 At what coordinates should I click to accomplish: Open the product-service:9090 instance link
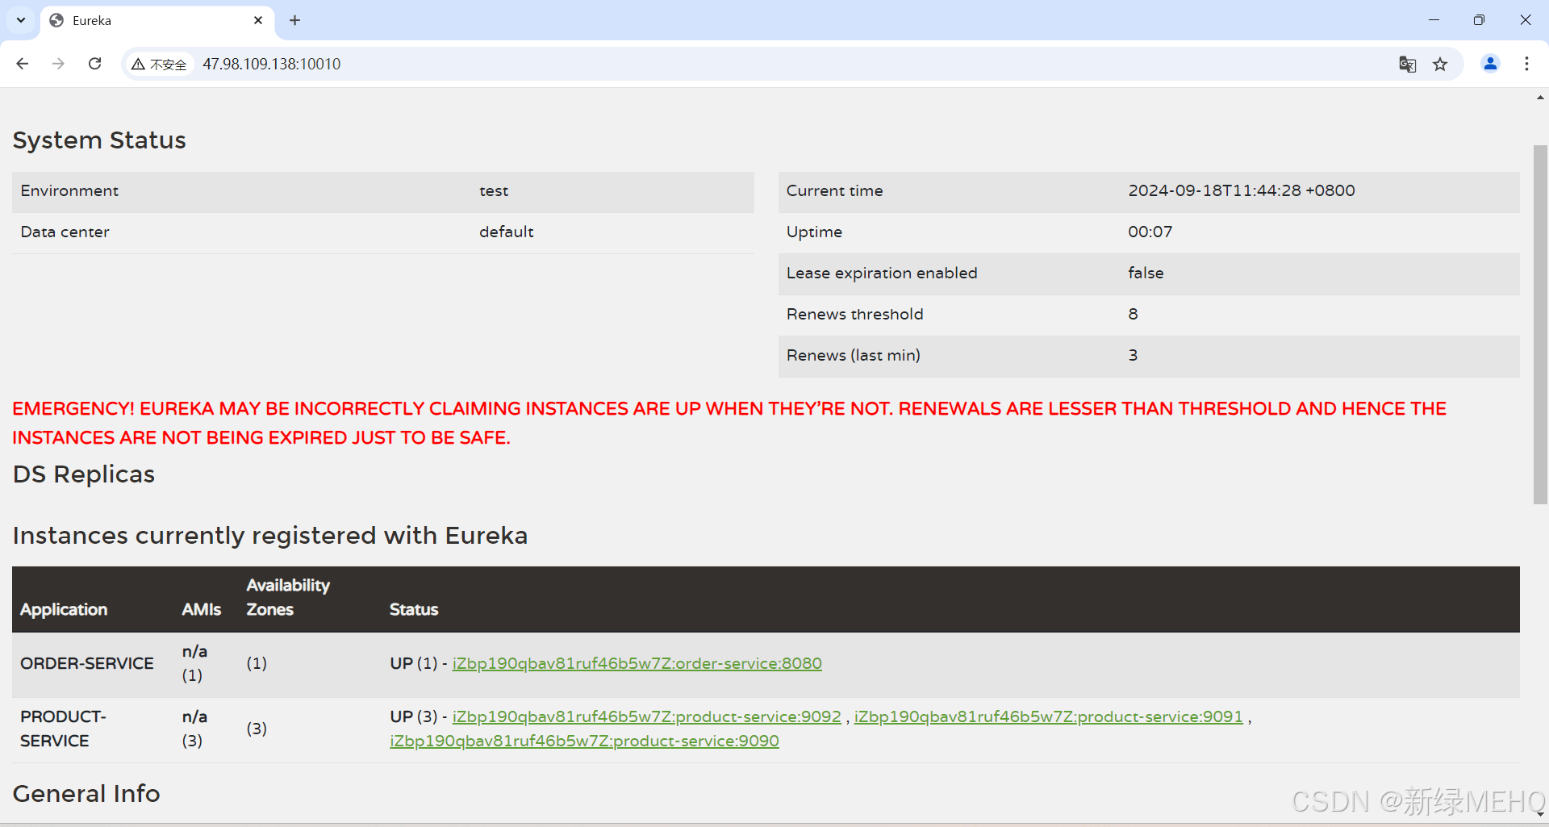coord(584,741)
